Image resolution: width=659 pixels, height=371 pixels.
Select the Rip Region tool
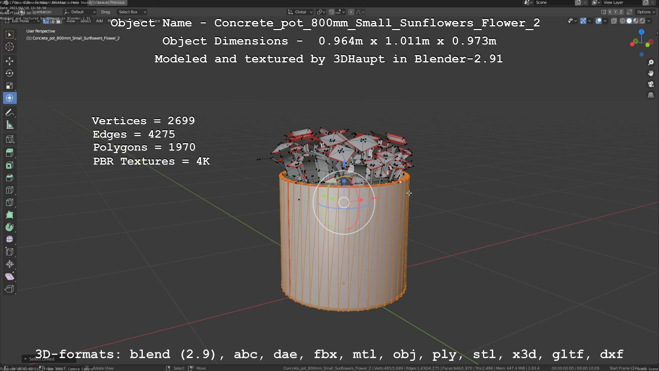(10, 289)
